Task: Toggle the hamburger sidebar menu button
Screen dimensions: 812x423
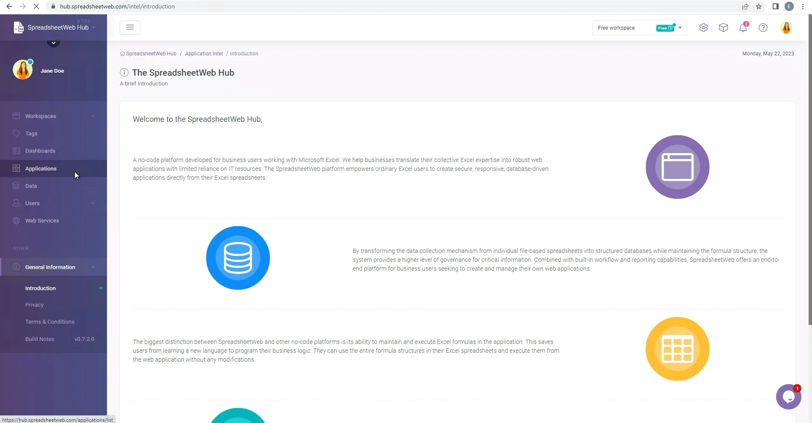Action: 130,27
